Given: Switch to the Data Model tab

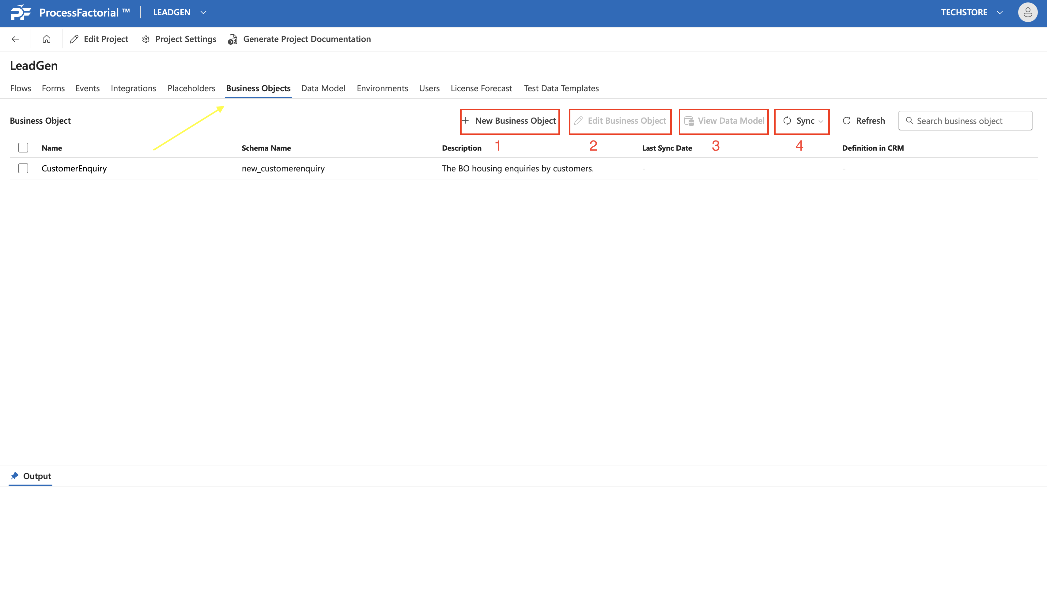Looking at the screenshot, I should 323,88.
